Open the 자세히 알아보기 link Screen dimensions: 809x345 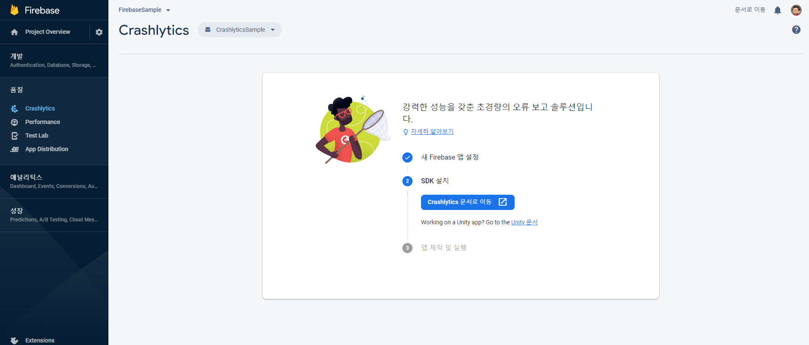(x=432, y=132)
